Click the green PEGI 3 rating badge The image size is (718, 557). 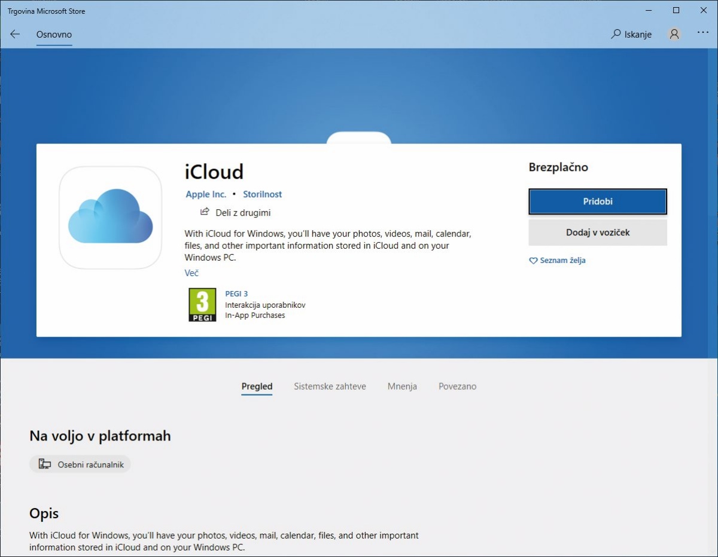[202, 305]
